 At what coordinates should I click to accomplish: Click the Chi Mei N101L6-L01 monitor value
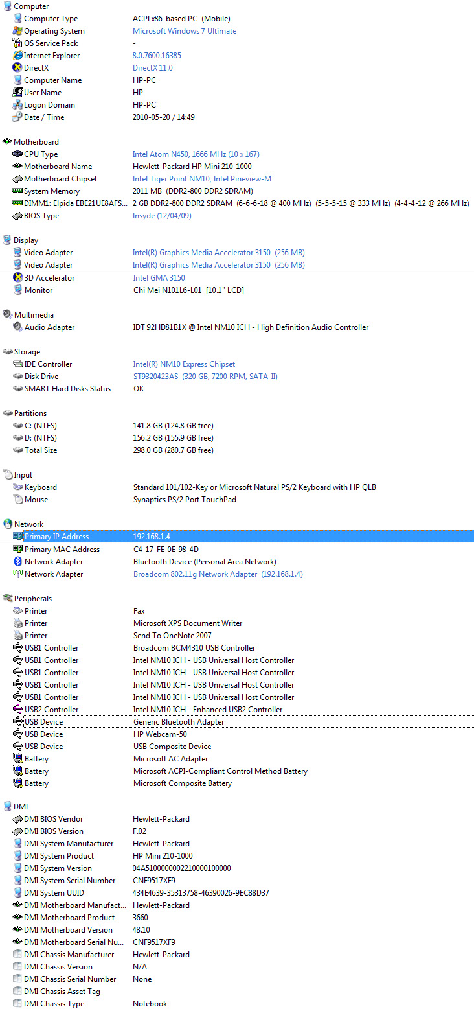pyautogui.click(x=188, y=290)
